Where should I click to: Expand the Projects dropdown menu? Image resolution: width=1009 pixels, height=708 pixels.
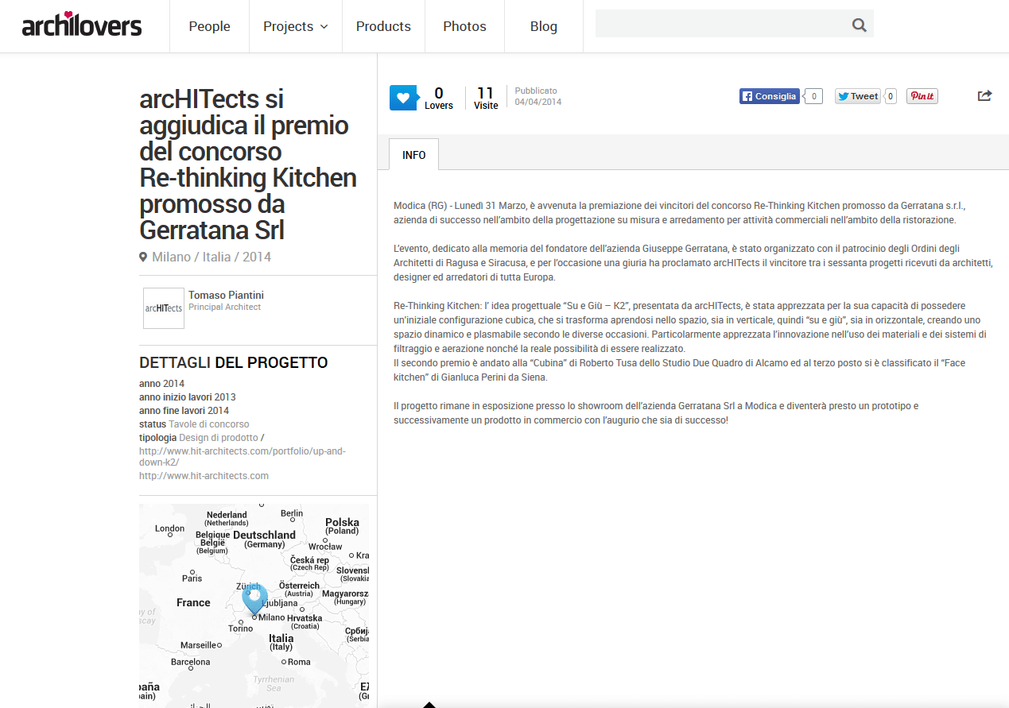(x=295, y=26)
